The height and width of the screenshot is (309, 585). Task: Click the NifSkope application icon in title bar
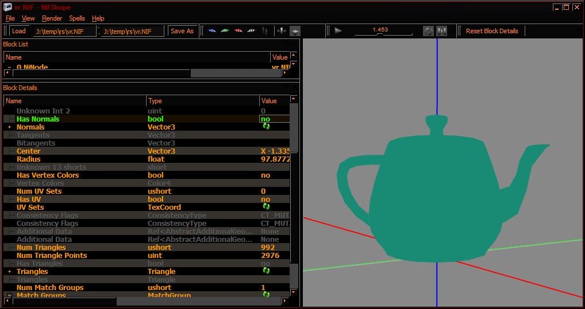(8, 7)
